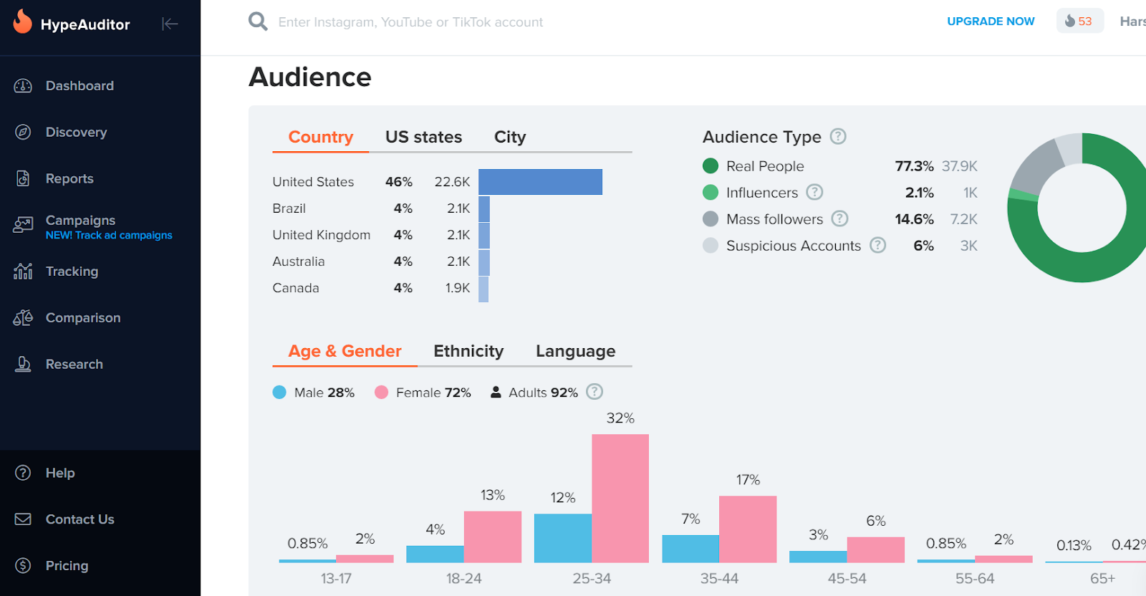Click the Audience Type help icon
The image size is (1146, 596).
838,136
